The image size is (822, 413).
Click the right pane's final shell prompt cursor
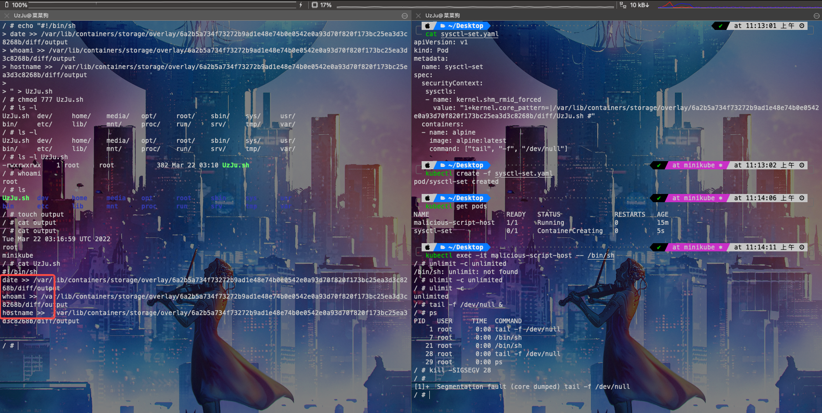click(x=429, y=395)
